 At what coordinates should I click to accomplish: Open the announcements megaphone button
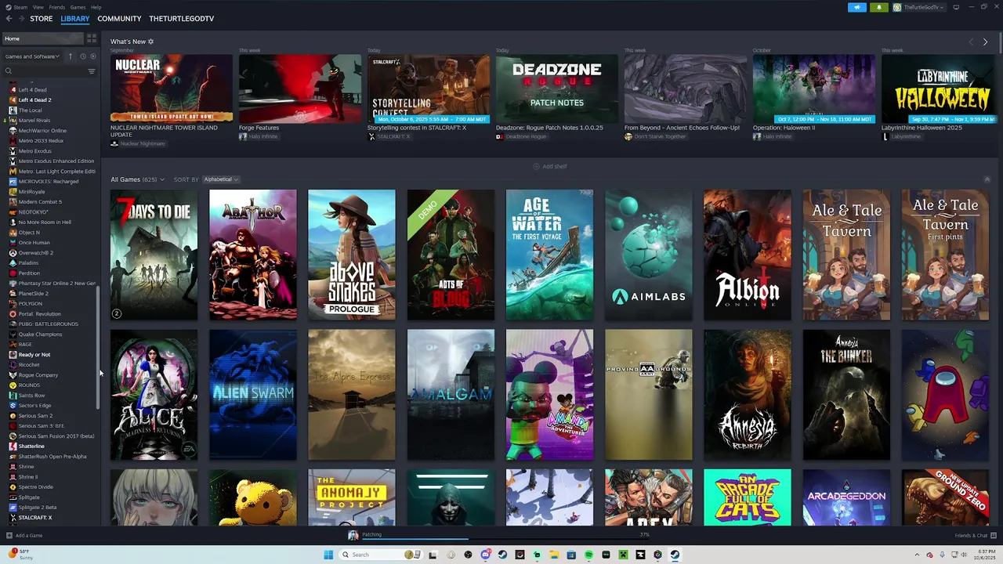[856, 7]
